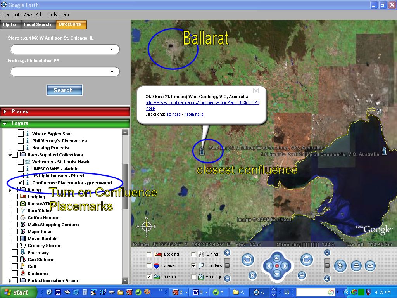Pan the map down arrow
This screenshot has width=397, height=298.
tap(277, 274)
